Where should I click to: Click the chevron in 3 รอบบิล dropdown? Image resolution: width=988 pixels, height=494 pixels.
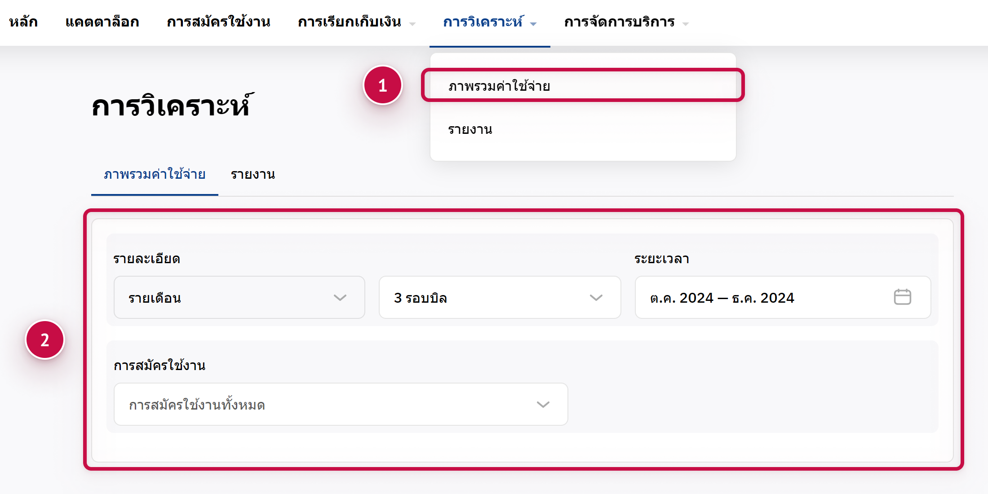pos(596,298)
